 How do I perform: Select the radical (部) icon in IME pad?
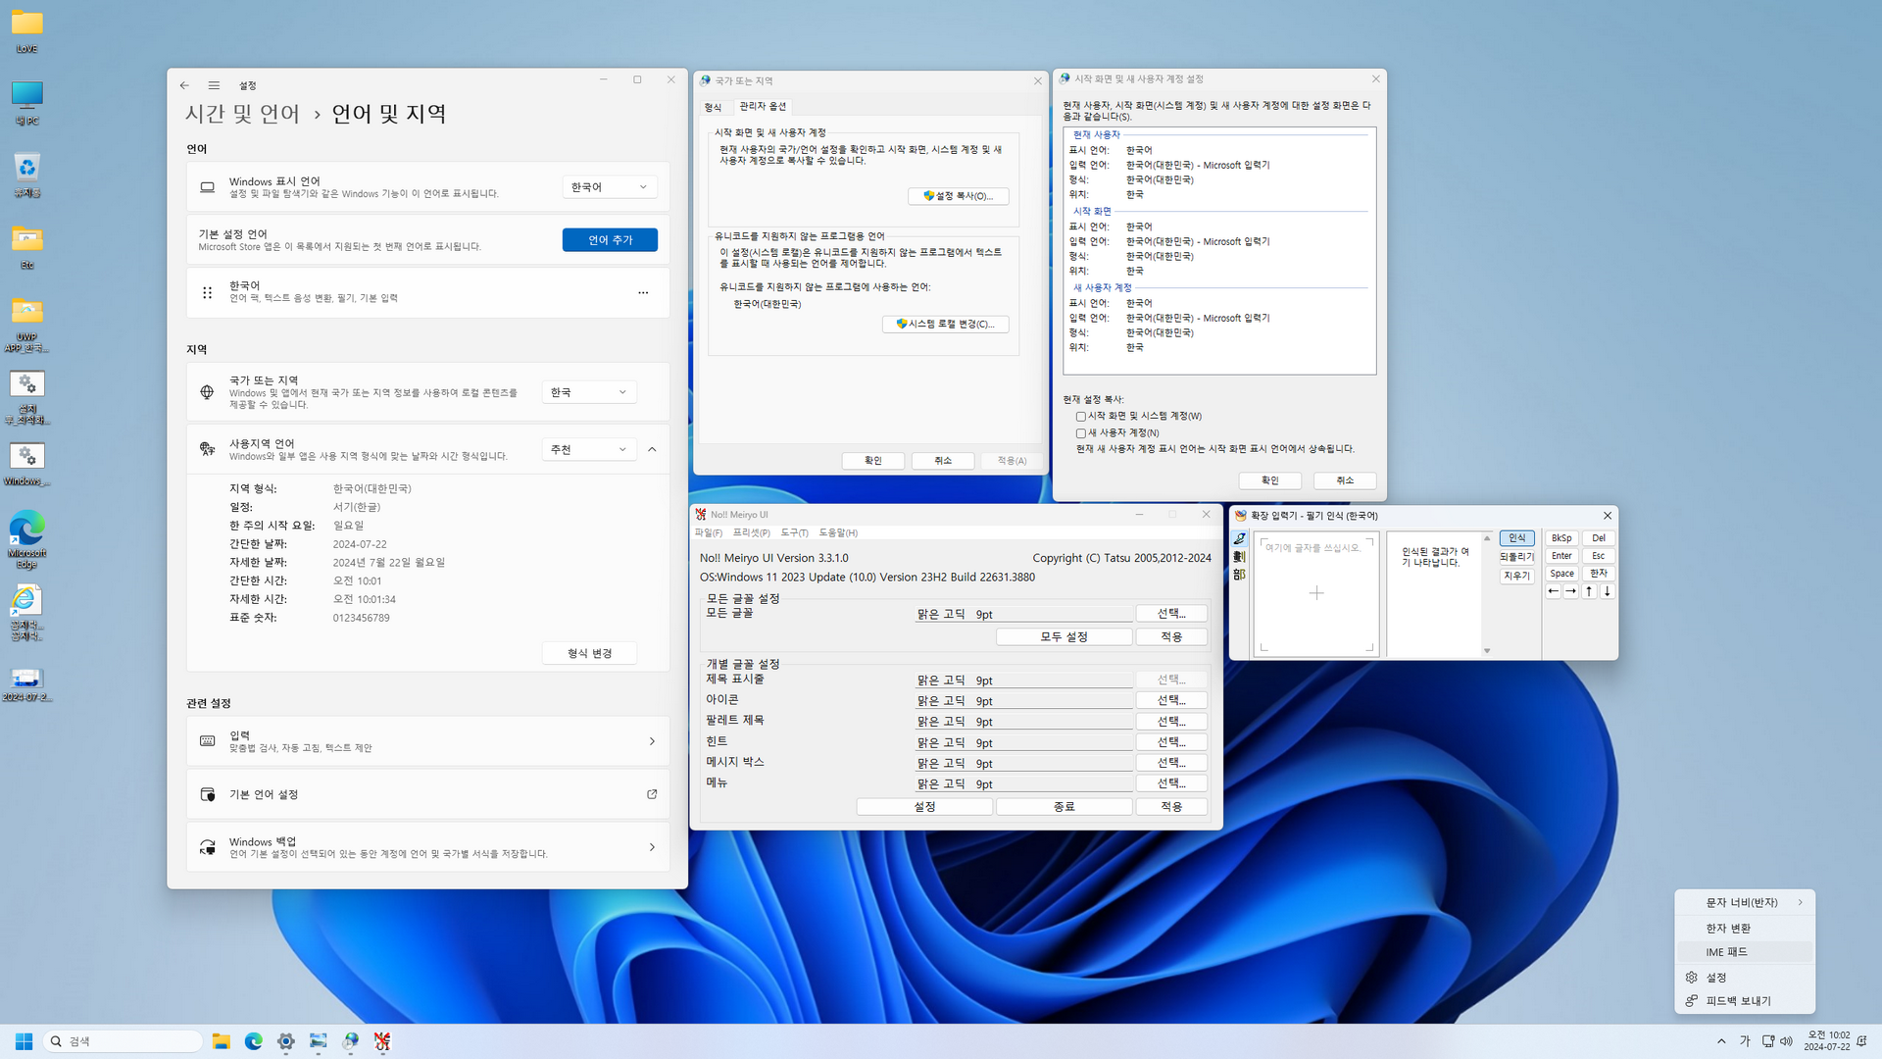(1240, 575)
